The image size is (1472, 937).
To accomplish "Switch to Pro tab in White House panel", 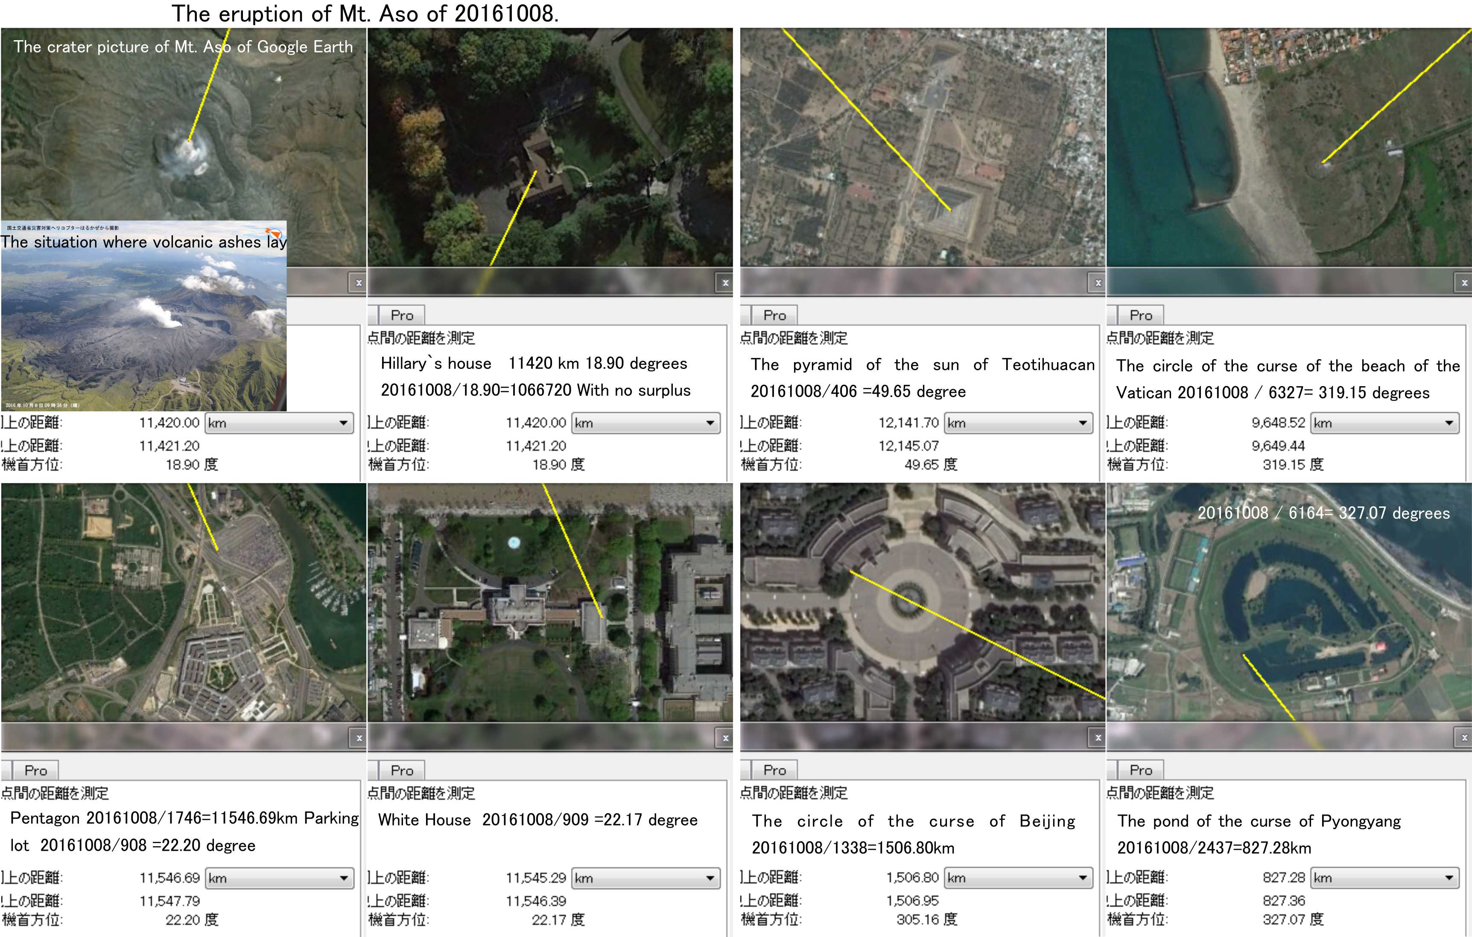I will pyautogui.click(x=402, y=770).
